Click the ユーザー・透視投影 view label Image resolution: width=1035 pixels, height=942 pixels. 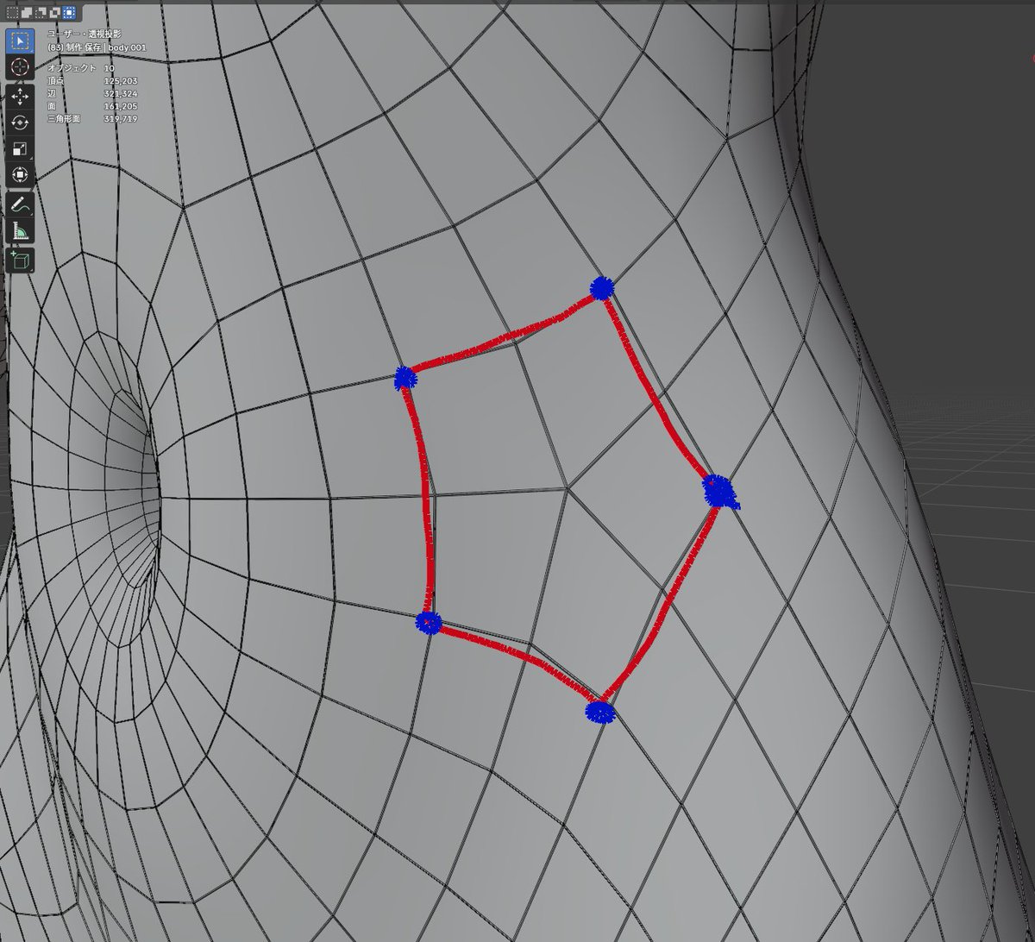85,34
